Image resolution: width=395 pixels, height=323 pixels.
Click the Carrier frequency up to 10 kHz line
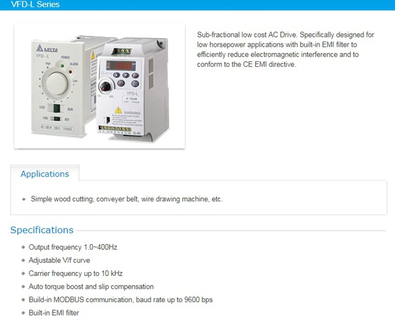[76, 274]
